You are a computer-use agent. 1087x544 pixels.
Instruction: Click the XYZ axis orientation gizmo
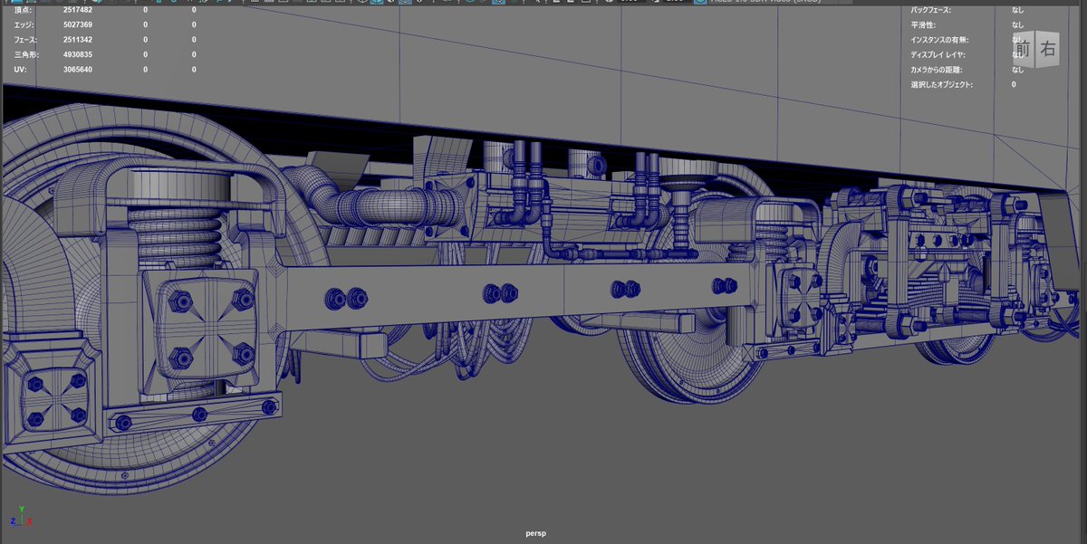(20, 517)
